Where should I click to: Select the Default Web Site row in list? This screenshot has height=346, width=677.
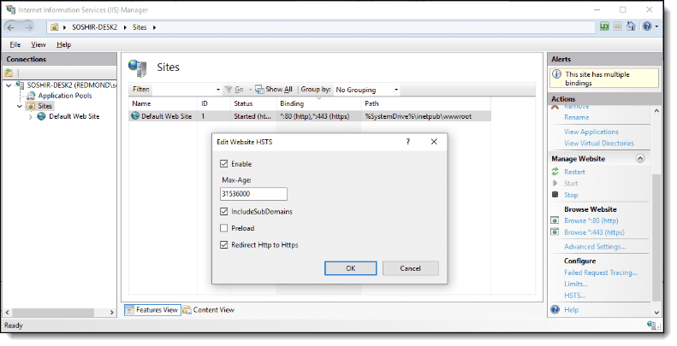310,116
